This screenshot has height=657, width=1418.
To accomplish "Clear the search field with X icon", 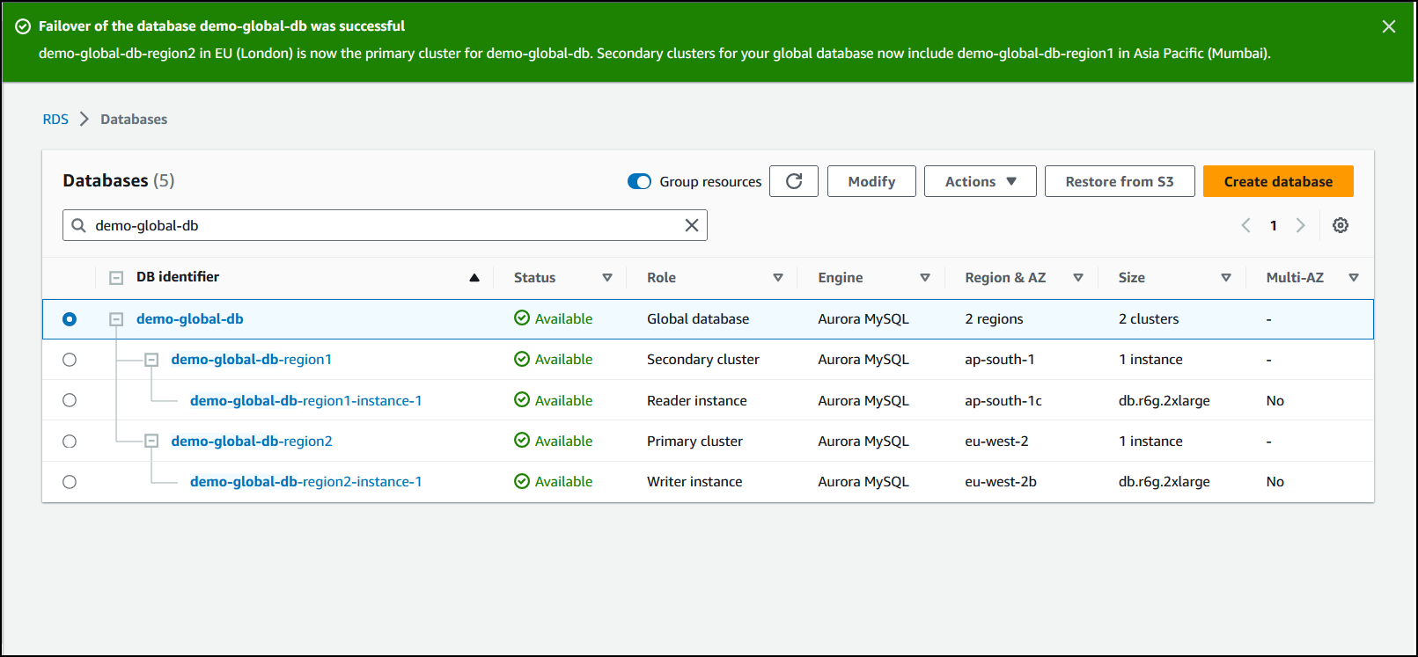I will (692, 225).
